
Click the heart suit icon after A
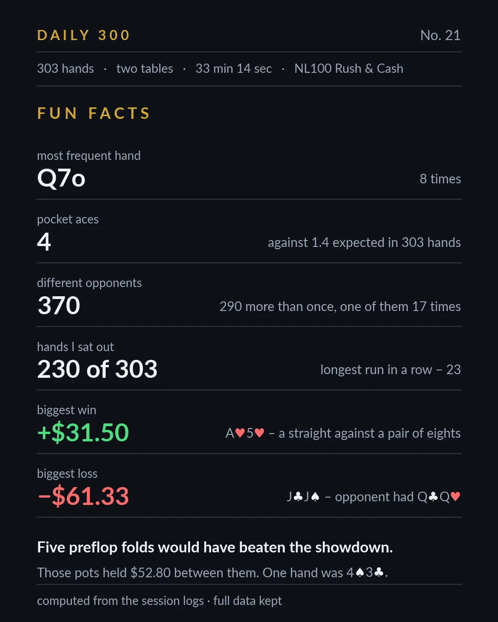point(240,433)
